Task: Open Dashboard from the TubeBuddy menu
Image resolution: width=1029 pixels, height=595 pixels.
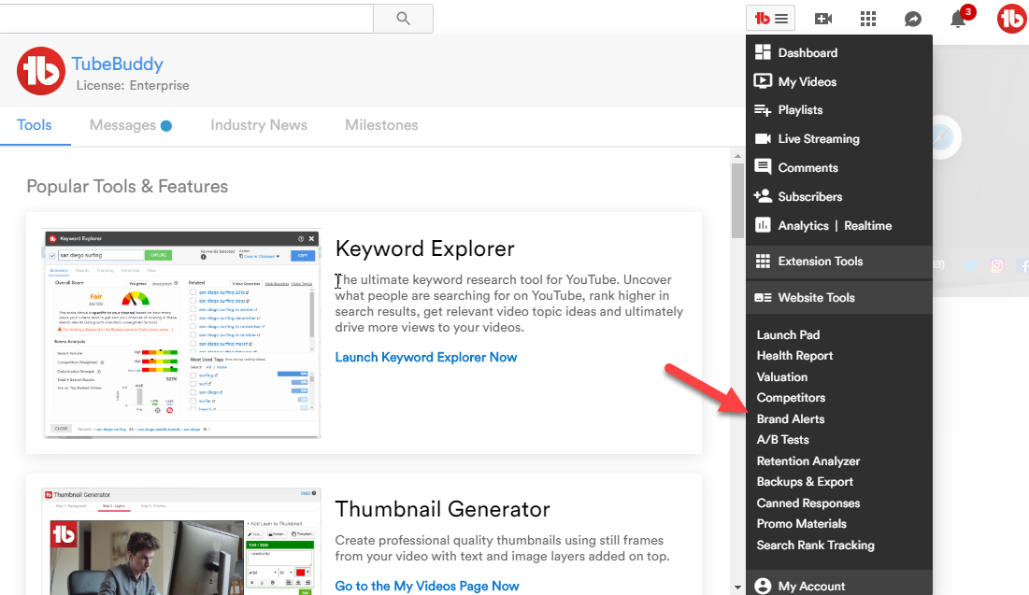Action: point(807,53)
